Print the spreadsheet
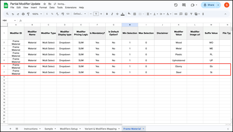Screen dimensions: 233x132 coord(23,14)
